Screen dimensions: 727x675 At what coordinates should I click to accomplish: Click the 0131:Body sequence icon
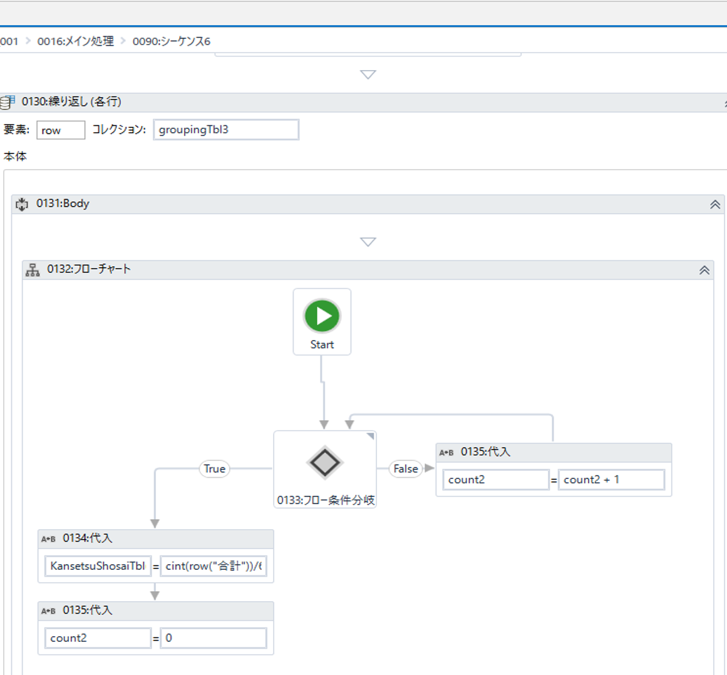coord(22,204)
